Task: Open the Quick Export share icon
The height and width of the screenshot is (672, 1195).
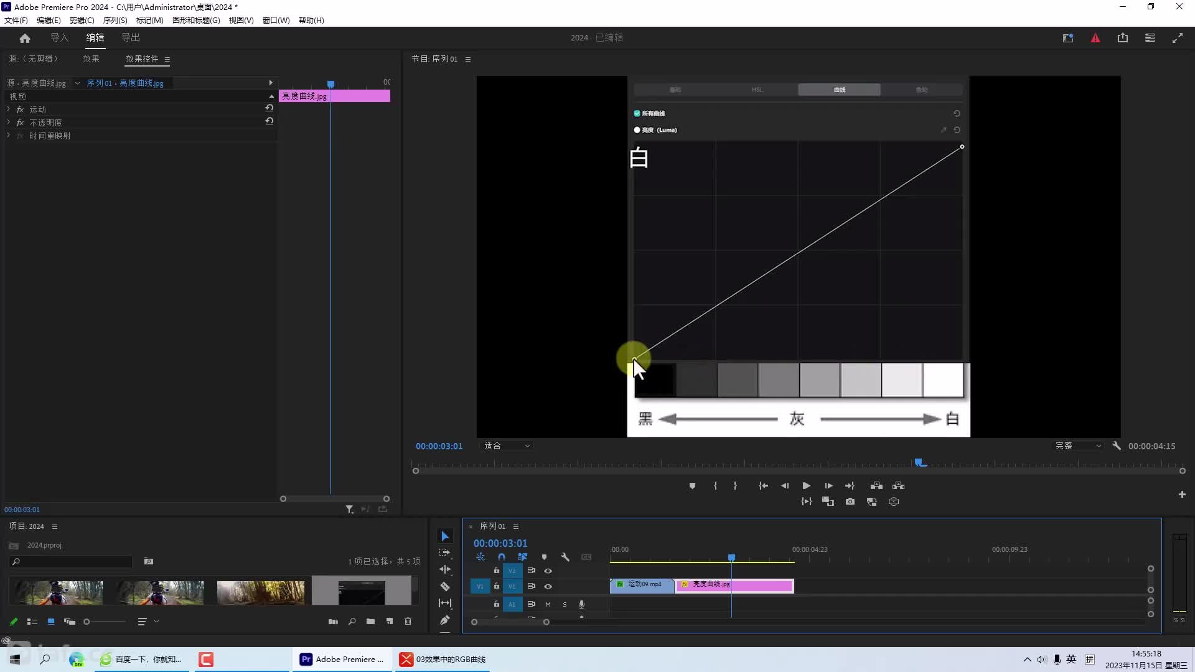Action: coord(1123,38)
